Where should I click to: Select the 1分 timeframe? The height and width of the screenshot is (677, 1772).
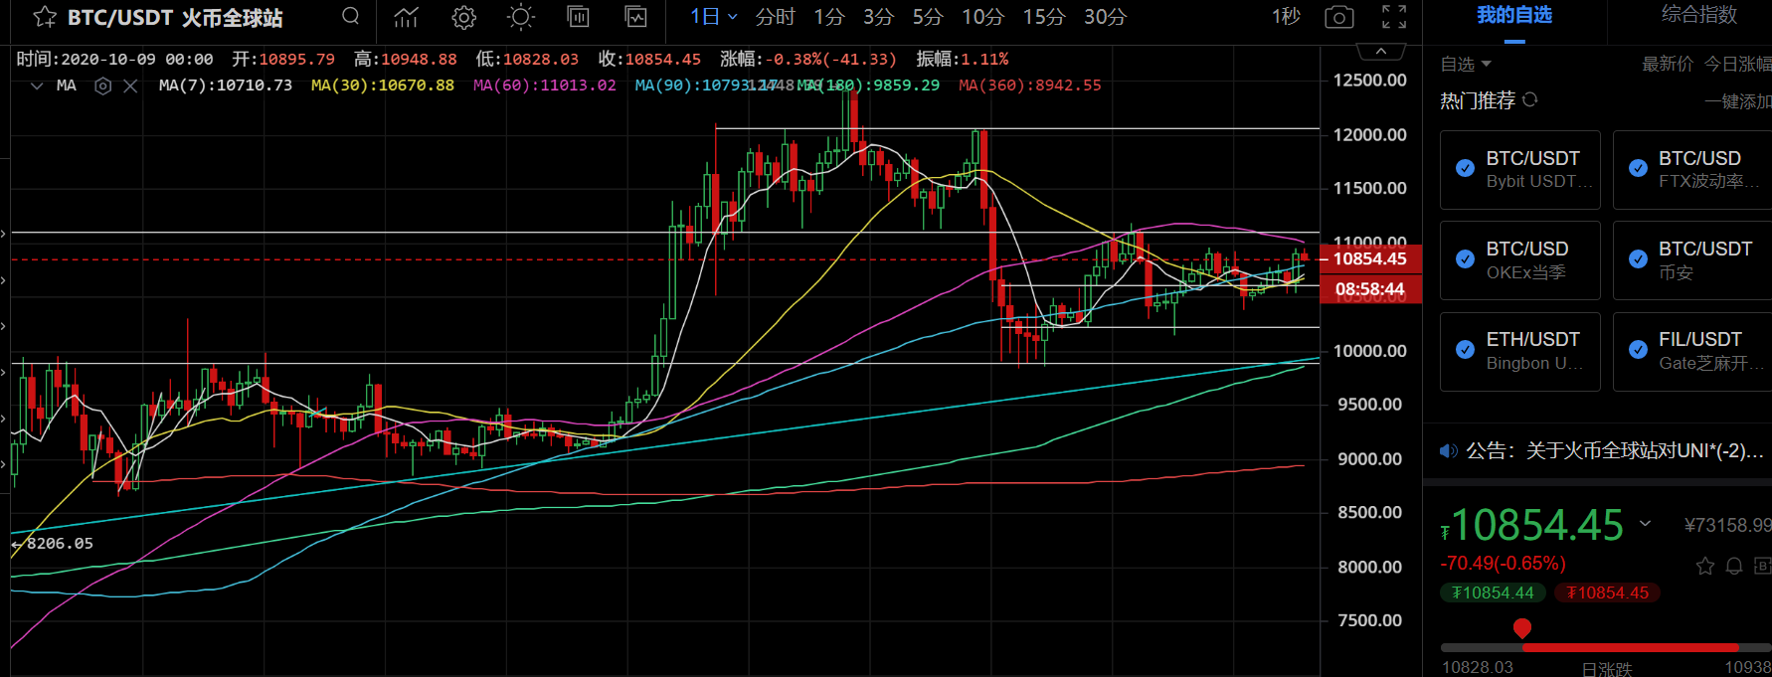(x=829, y=17)
